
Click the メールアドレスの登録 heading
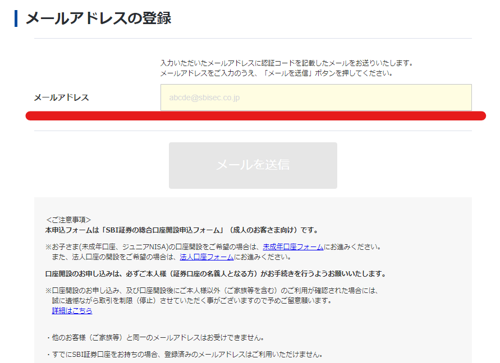pos(99,18)
